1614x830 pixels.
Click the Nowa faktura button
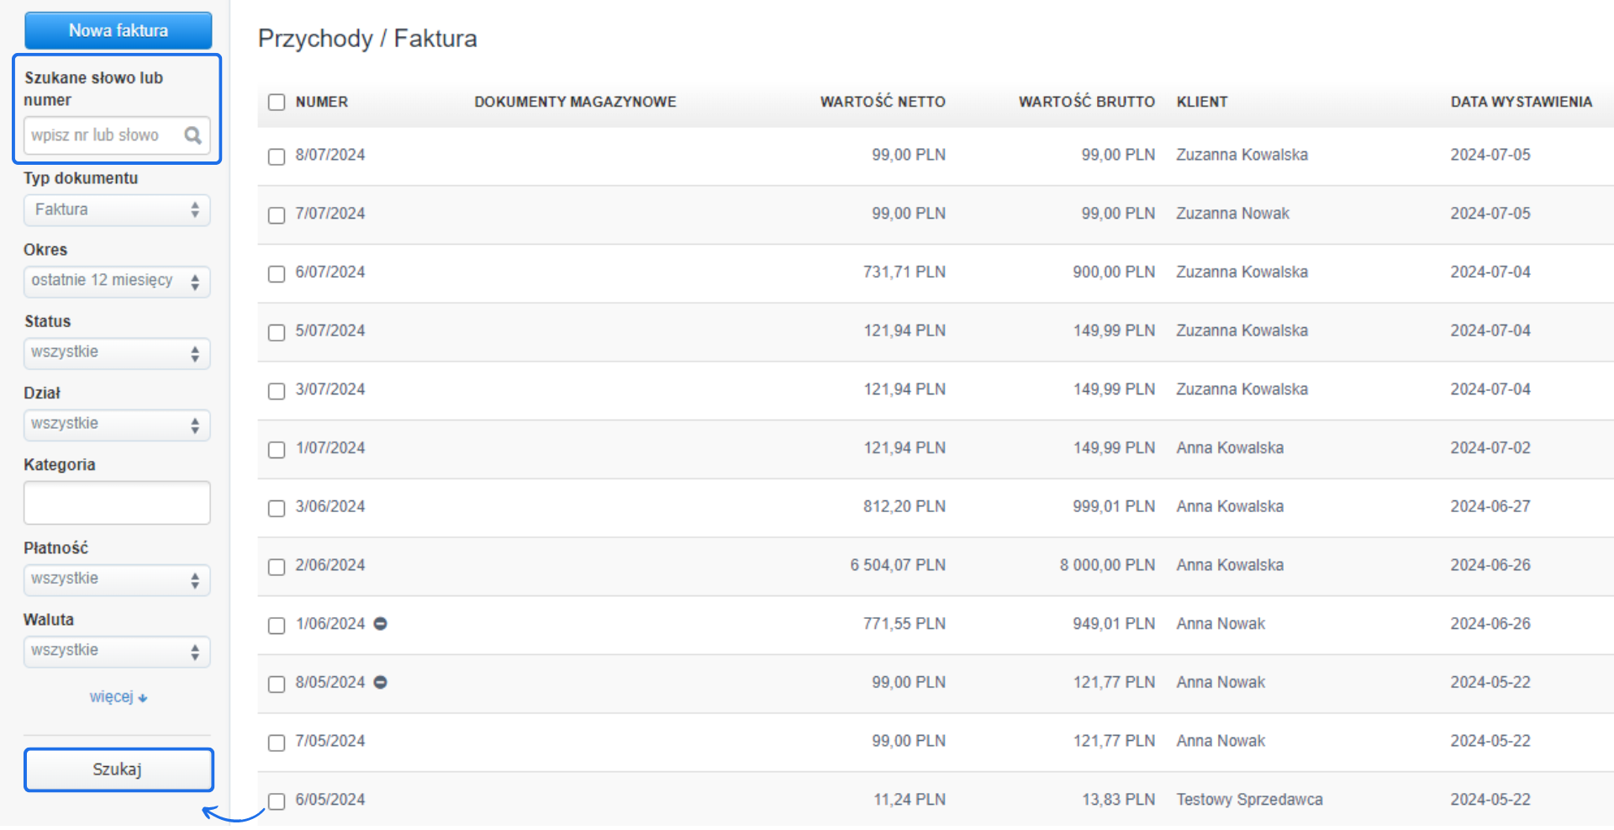pyautogui.click(x=118, y=31)
